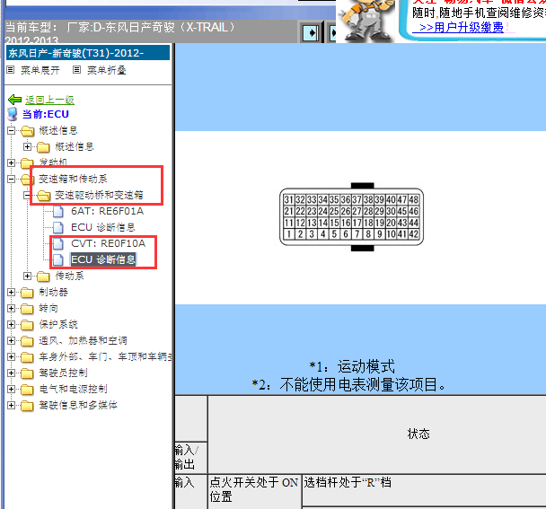Click folder icon of 变速驱动桥和变速箱

[43, 196]
